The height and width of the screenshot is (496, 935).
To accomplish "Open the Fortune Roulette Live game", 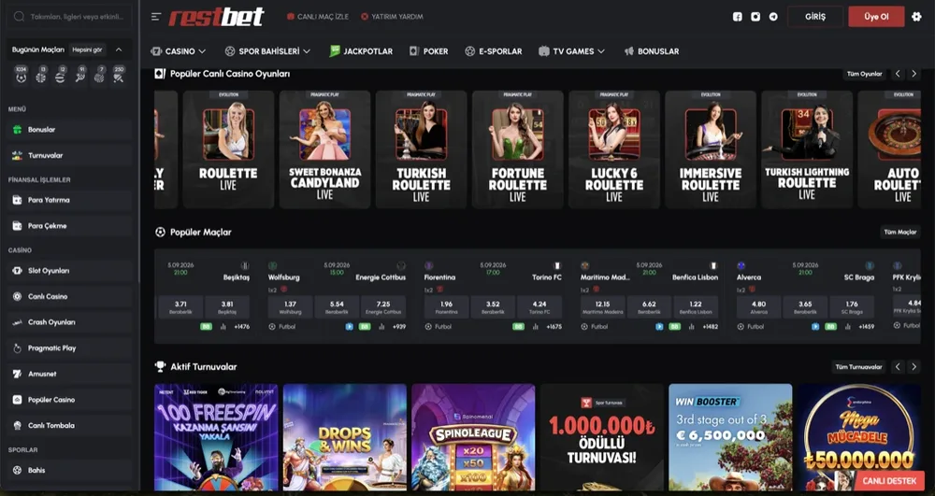I will coord(518,149).
